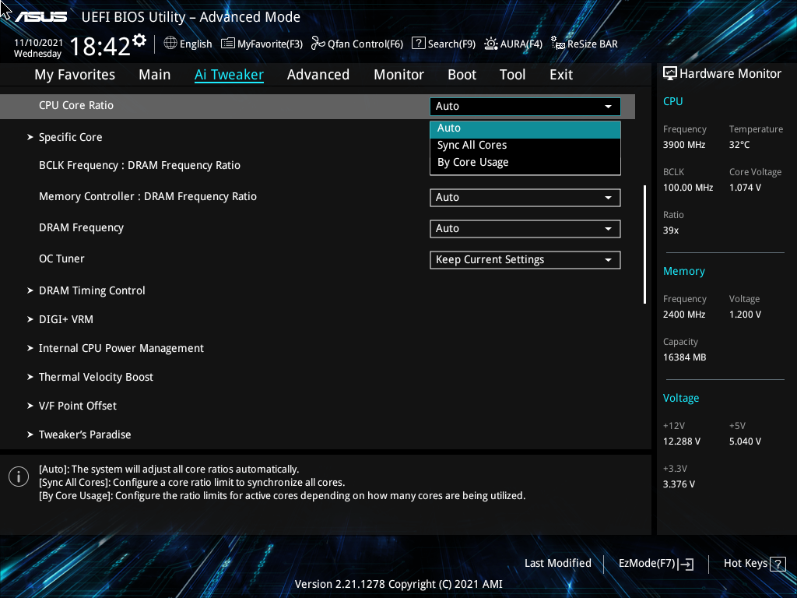Viewport: 797px width, 598px height.
Task: Click the 11/10/2021 date text
Action: [39, 43]
